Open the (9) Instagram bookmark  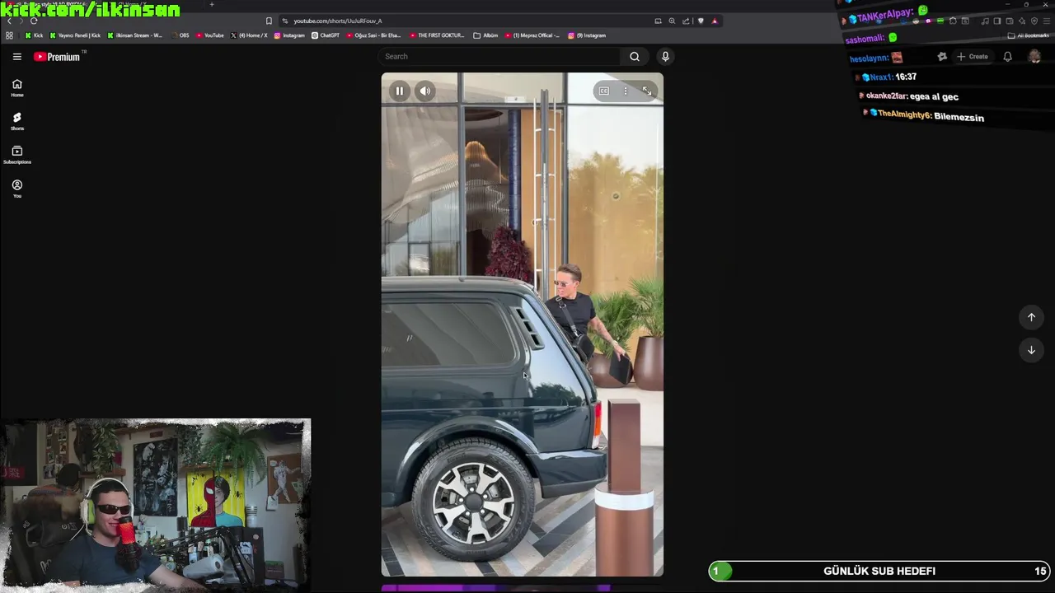coord(587,35)
